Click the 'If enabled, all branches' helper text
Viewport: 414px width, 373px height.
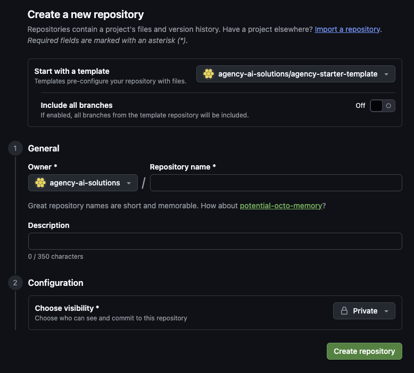(x=145, y=115)
